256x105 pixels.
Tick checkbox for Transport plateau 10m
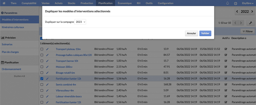42,49
